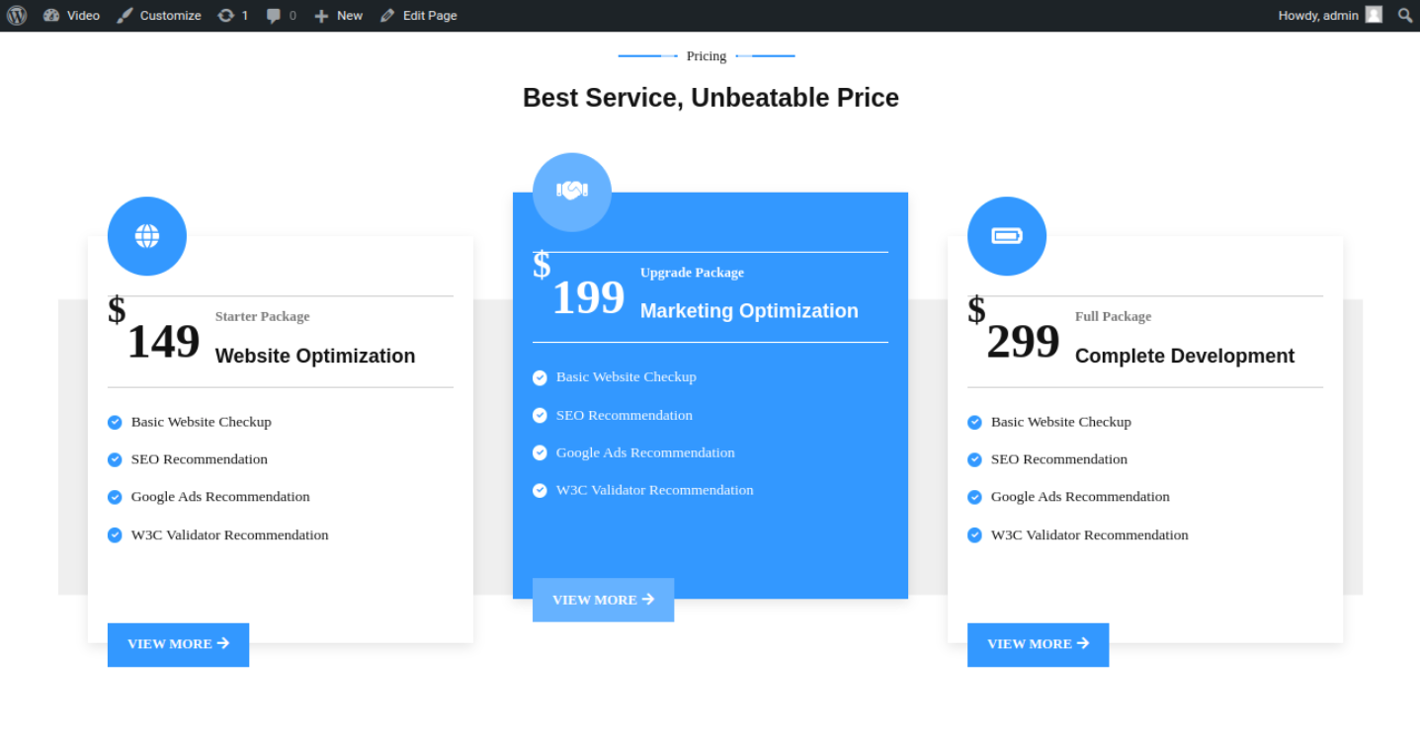
Task: Open the Video site dashboard menu
Action: pos(72,16)
